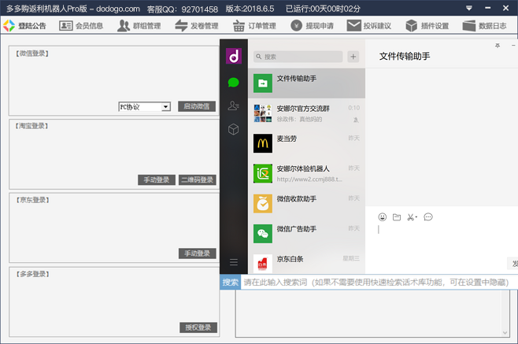This screenshot has height=344, width=518.
Task: Click the chat message input area
Action: pyautogui.click(x=442, y=241)
